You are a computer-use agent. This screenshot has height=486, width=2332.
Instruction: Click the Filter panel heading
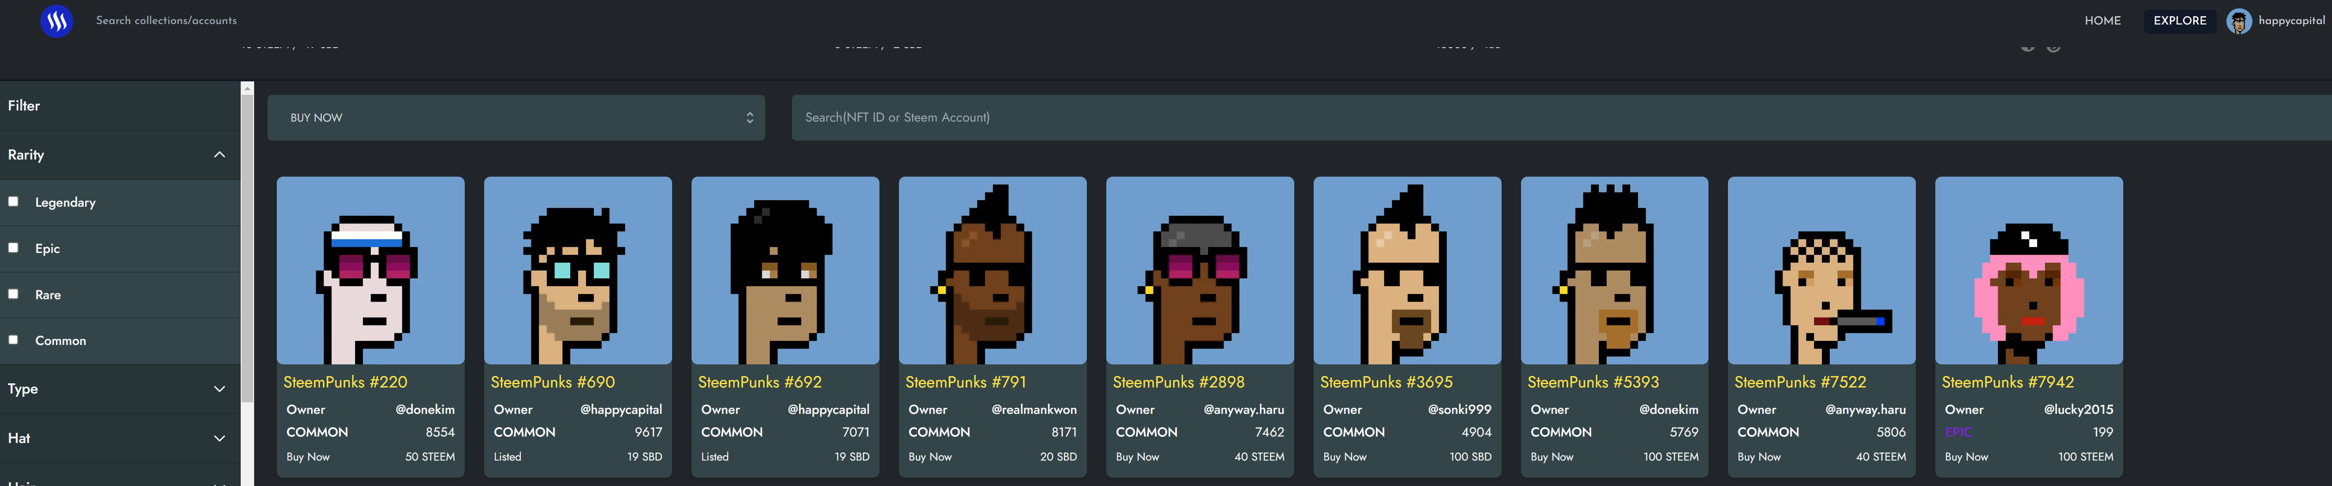[25, 106]
